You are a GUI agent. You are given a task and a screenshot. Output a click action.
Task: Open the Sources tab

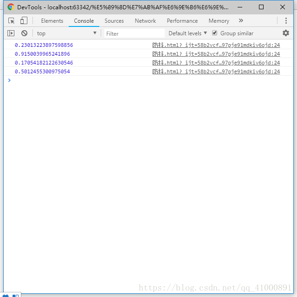coord(114,20)
